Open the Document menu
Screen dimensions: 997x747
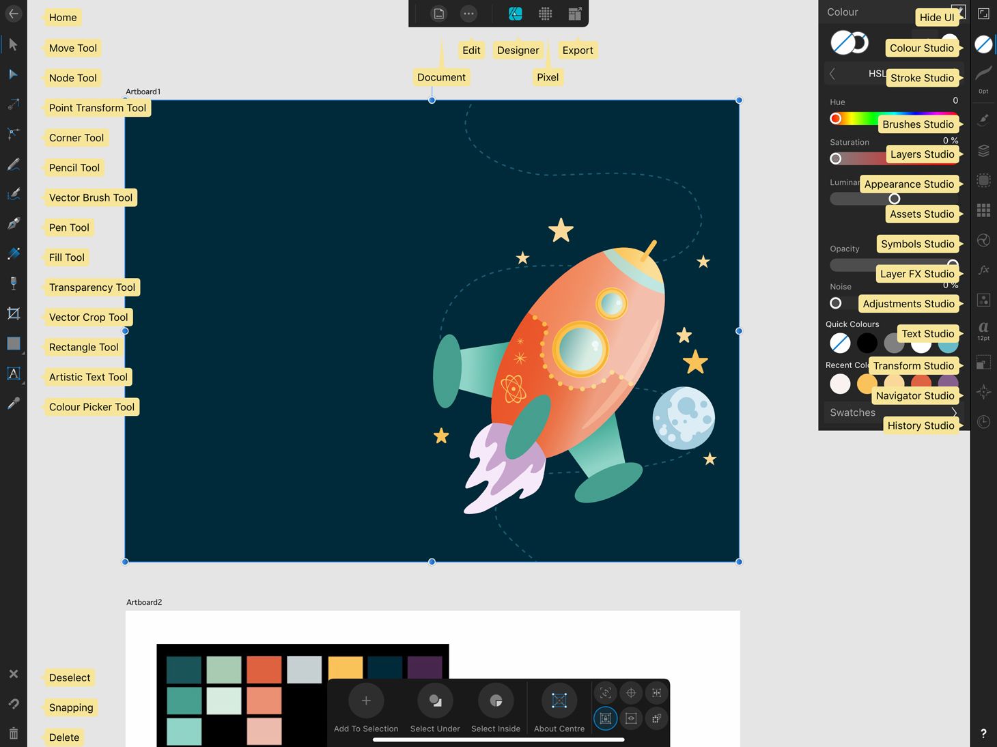pyautogui.click(x=438, y=13)
